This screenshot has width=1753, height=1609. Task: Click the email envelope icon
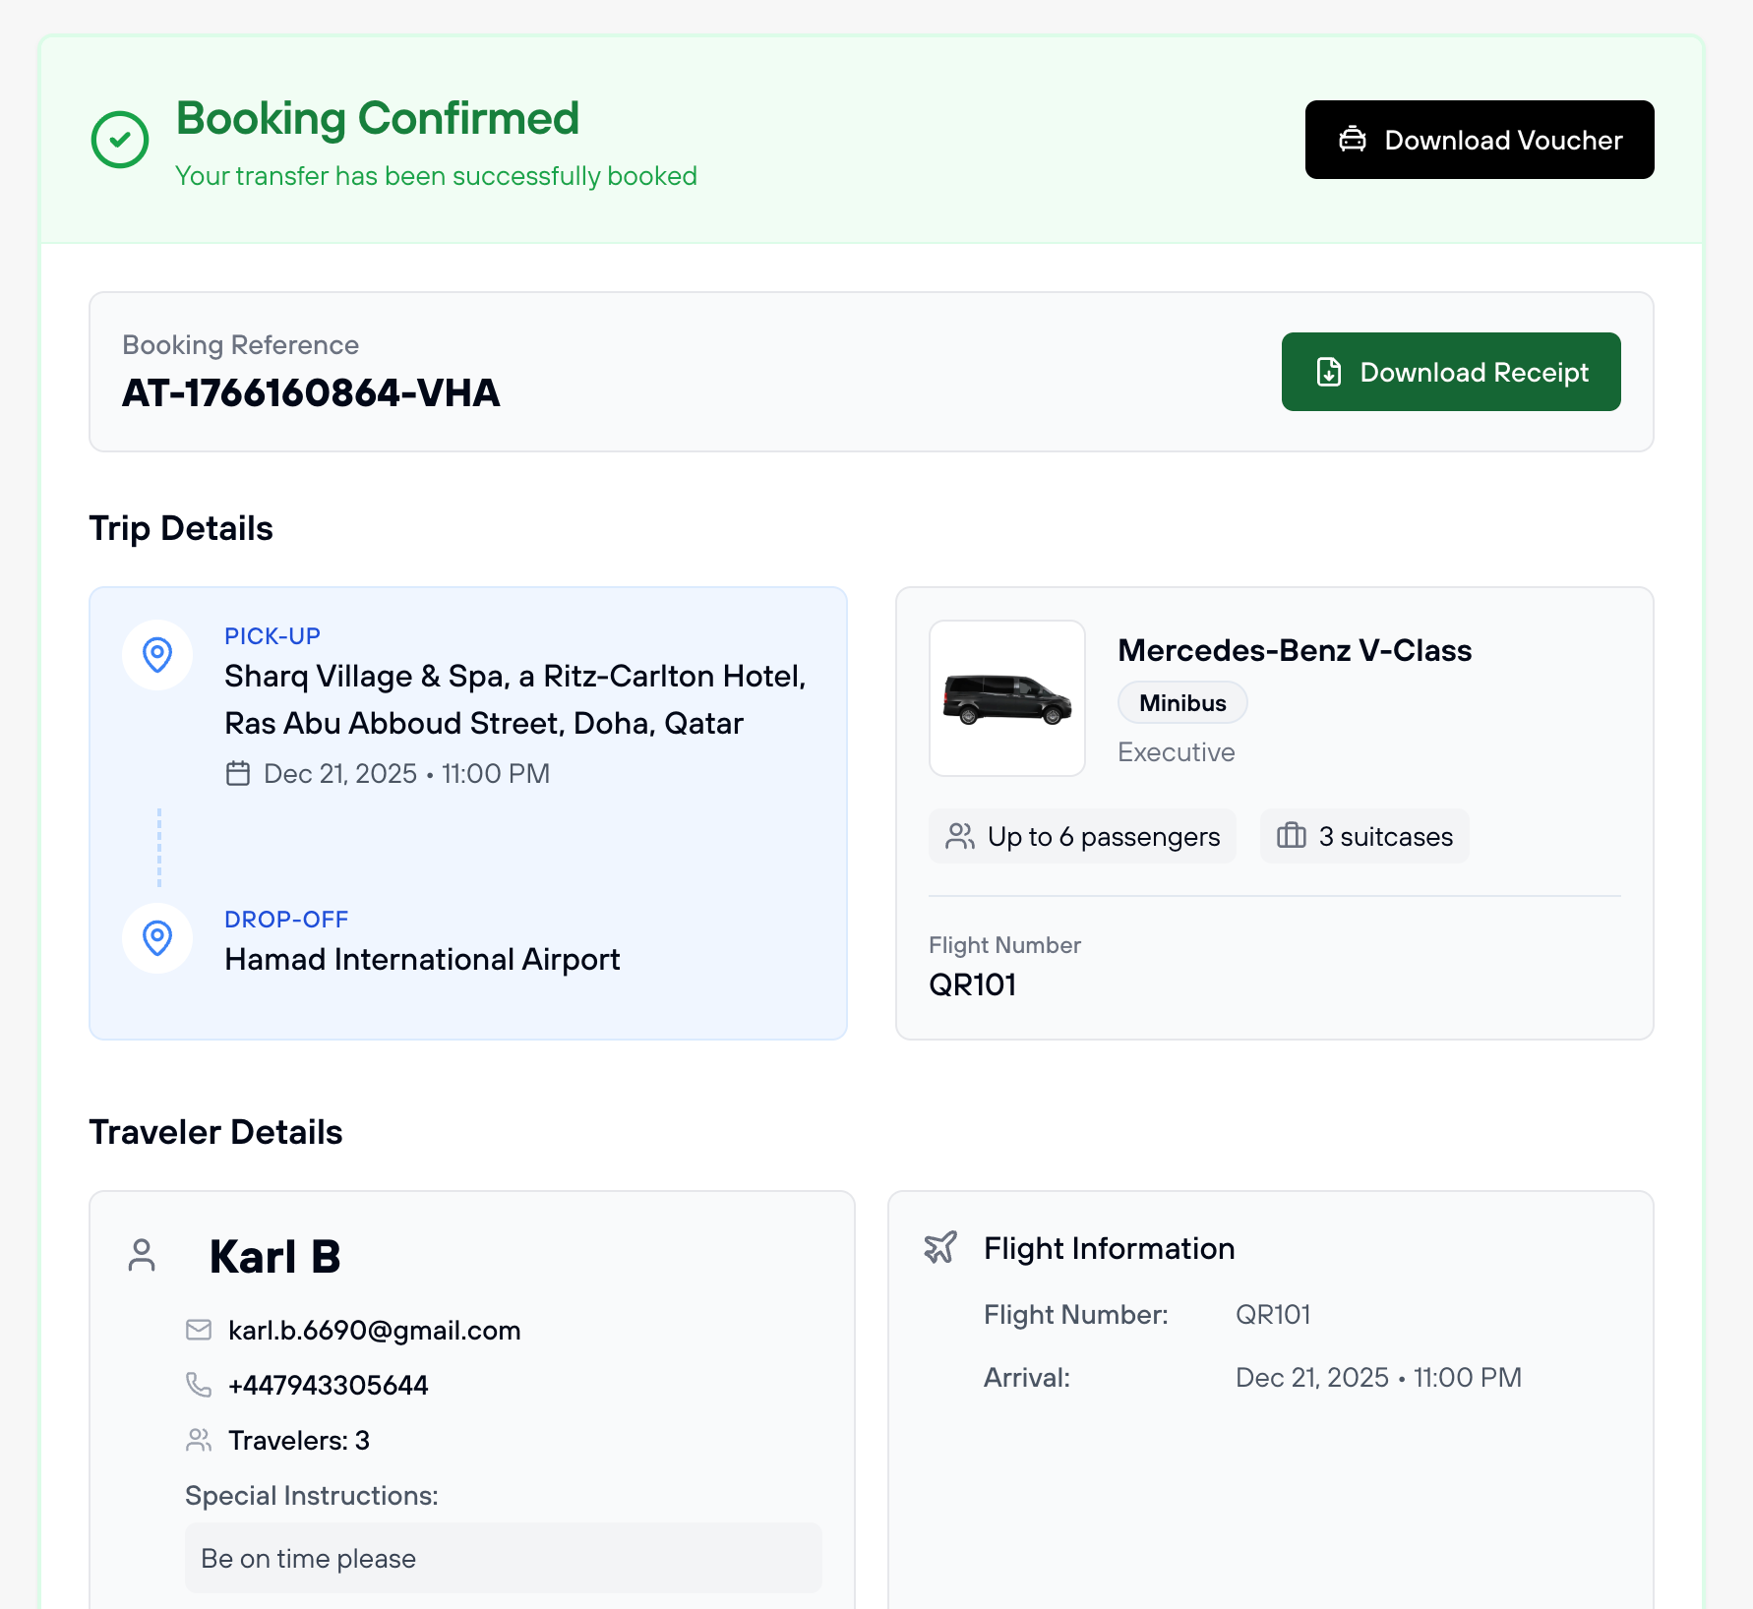199,1330
